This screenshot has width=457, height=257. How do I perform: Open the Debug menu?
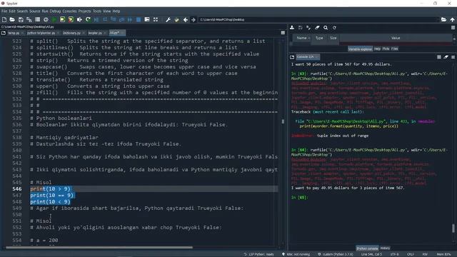(55, 11)
